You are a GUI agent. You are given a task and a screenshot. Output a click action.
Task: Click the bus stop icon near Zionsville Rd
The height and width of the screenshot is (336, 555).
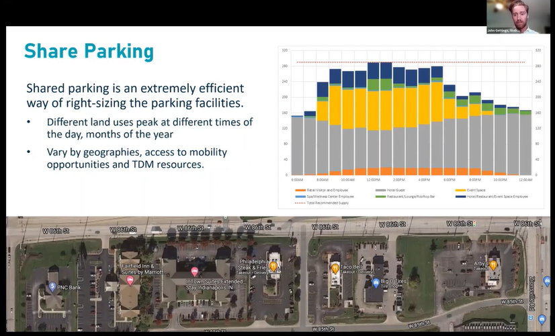pos(531,318)
